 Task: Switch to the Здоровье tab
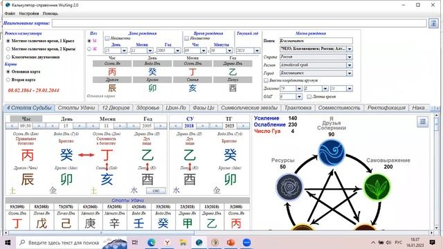[x=147, y=108]
